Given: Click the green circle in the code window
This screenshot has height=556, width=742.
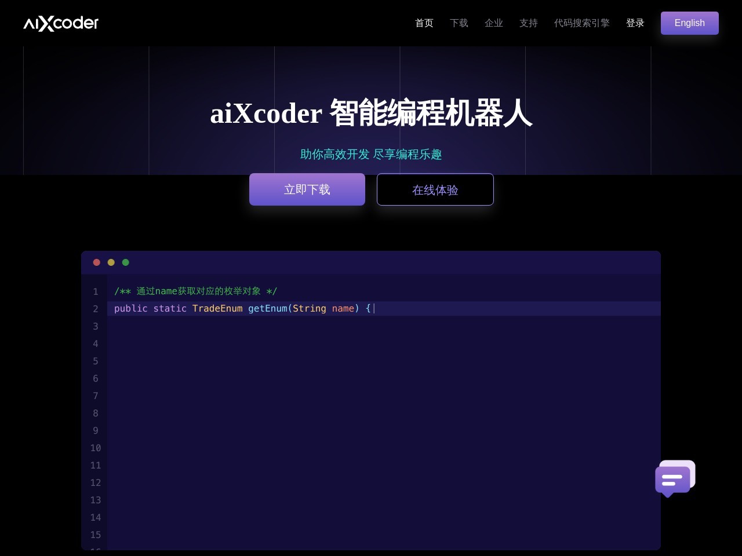Looking at the screenshot, I should tap(125, 262).
